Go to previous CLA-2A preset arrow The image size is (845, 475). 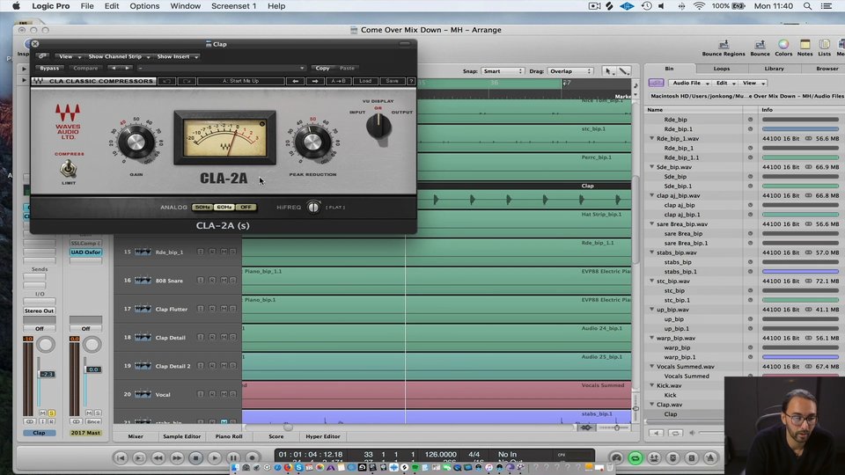click(295, 81)
